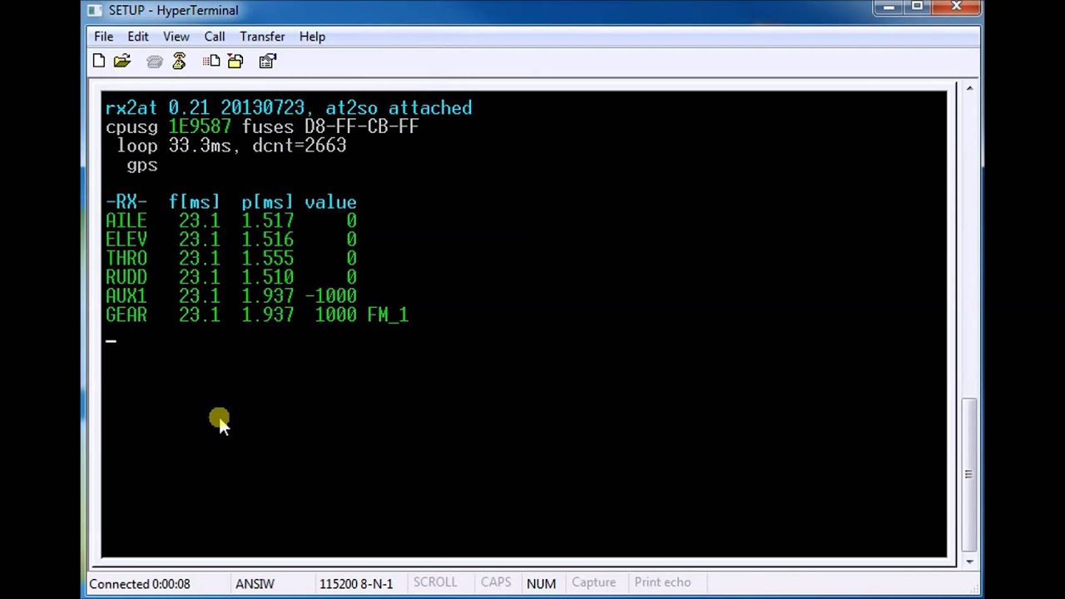The width and height of the screenshot is (1065, 599).
Task: Click the HyperTerminal title bar app icon
Action: click(95, 10)
